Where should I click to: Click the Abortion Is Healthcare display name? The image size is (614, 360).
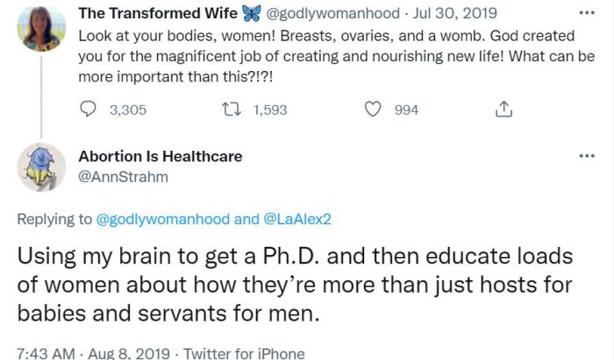point(161,157)
